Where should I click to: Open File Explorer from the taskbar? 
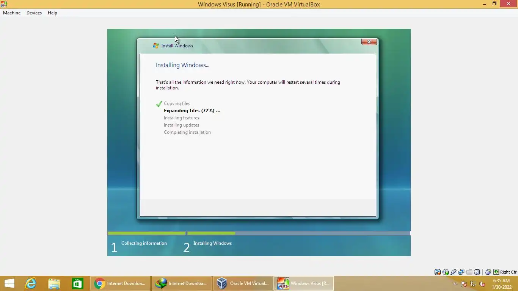[54, 283]
